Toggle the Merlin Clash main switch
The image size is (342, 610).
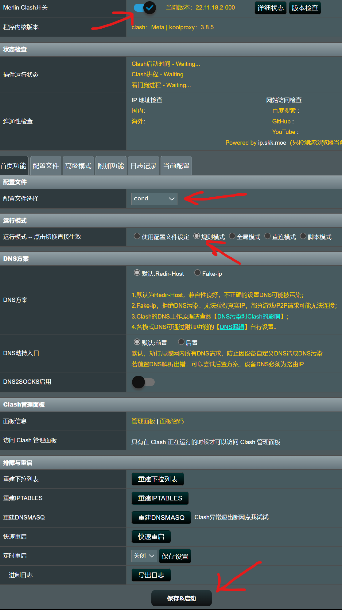pyautogui.click(x=145, y=7)
